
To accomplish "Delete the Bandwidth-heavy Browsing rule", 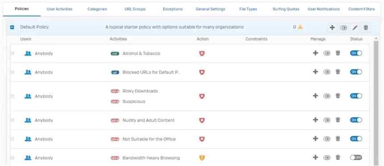I will 338,157.
